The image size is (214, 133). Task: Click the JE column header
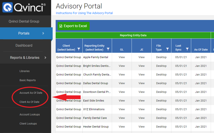[x=141, y=46]
